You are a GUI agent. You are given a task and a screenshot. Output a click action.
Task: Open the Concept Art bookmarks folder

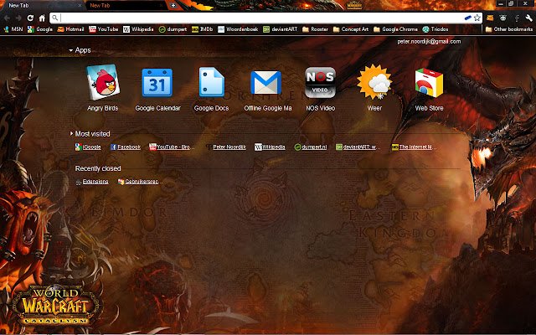coord(351,29)
